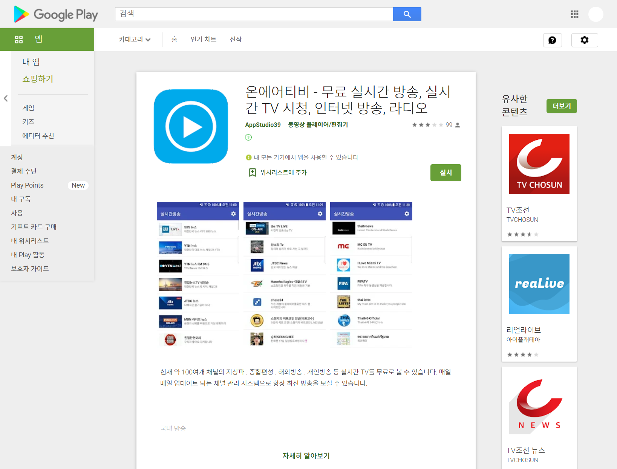Screen dimensions: 617x469
Task: Open the 신작 tab
Action: point(236,39)
